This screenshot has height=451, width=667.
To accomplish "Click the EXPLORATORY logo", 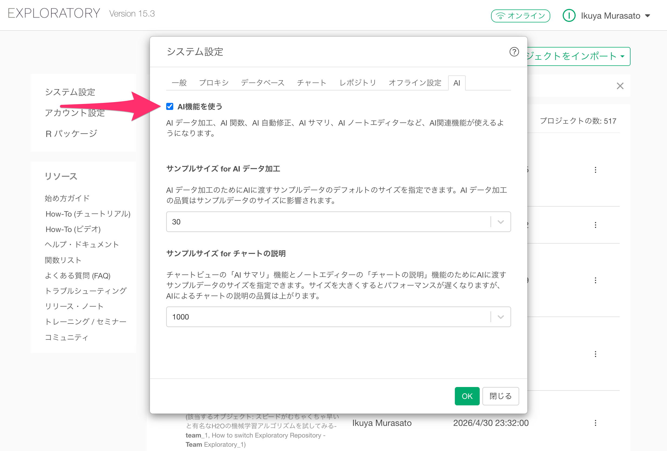I will [54, 13].
